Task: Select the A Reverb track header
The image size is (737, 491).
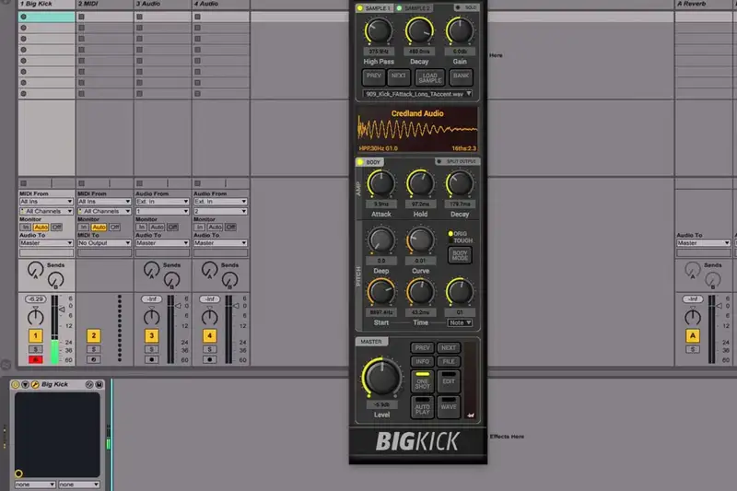Action: click(705, 5)
